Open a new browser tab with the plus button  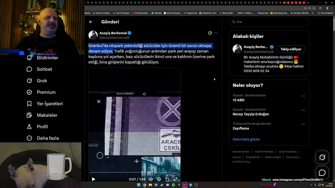coord(308,3)
